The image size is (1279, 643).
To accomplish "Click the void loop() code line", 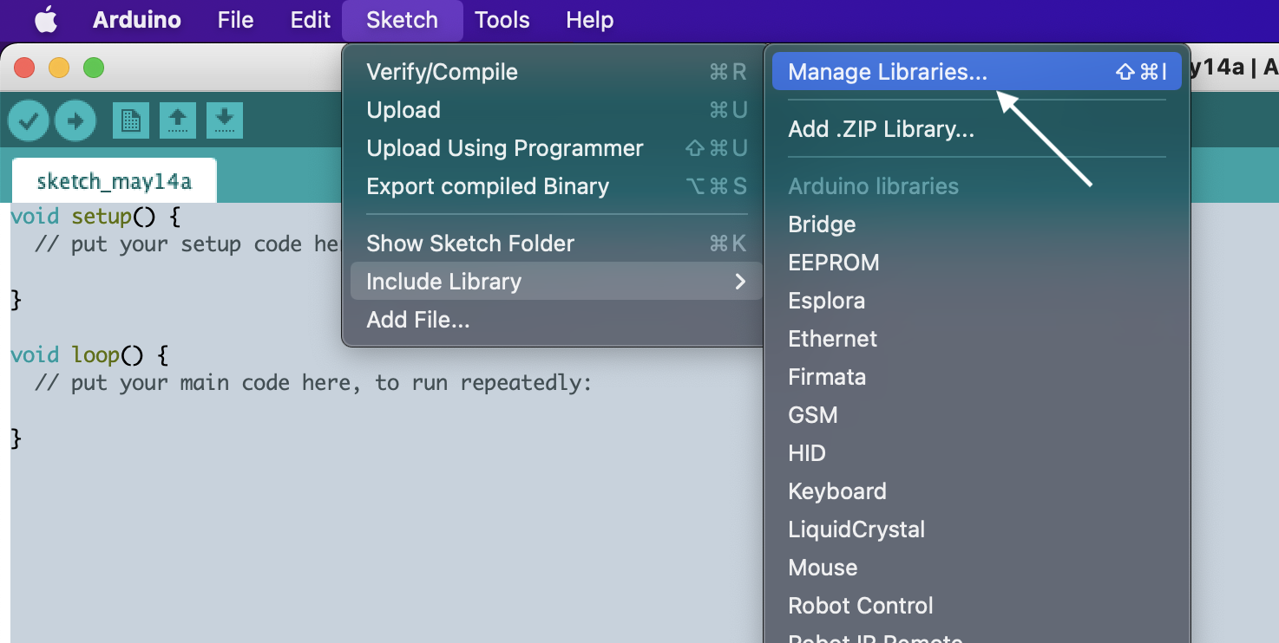I will [x=89, y=355].
